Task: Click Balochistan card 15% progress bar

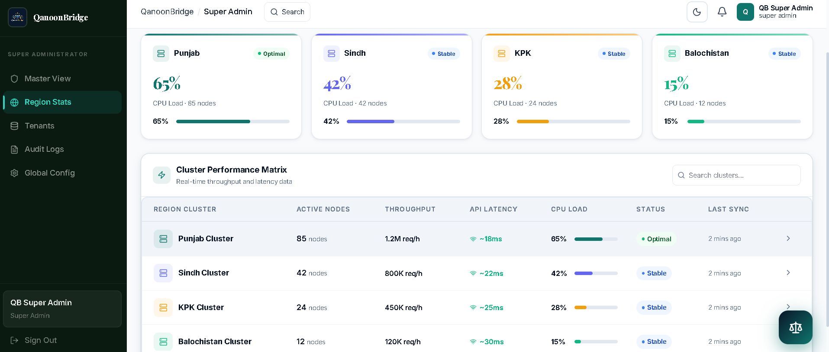Action: point(744,122)
